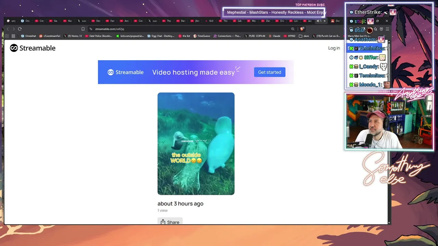This screenshot has width=438, height=246.
Task: Open the r/LivestreamFail bookmark
Action: tap(50, 36)
